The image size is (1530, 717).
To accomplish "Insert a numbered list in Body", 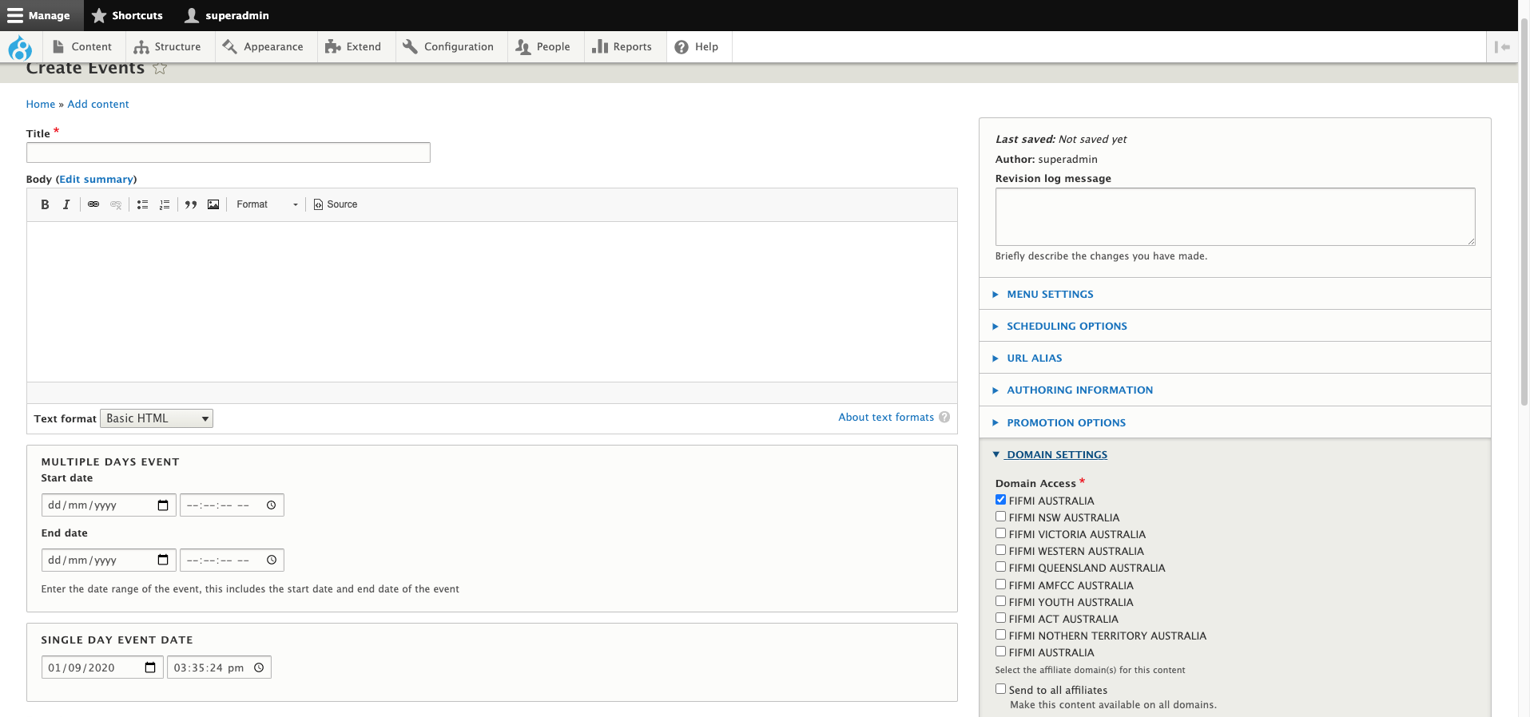I will (x=165, y=204).
